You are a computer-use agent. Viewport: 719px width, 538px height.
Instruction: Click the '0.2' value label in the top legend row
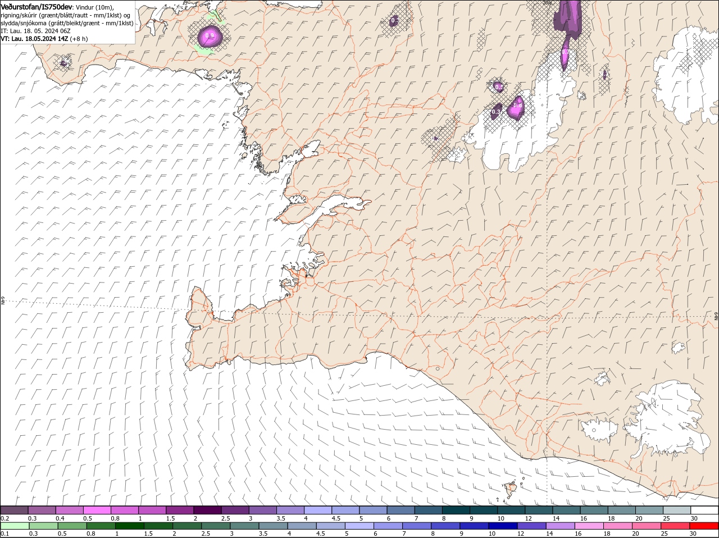point(4,518)
